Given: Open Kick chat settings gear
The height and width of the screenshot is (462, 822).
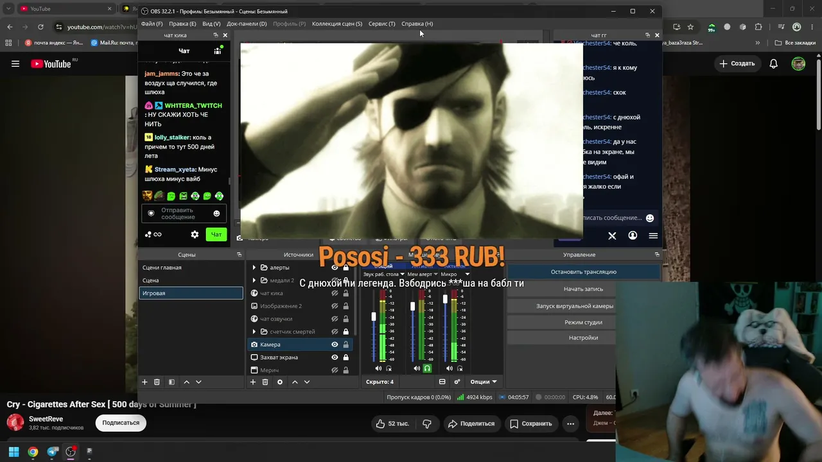Looking at the screenshot, I should [195, 235].
